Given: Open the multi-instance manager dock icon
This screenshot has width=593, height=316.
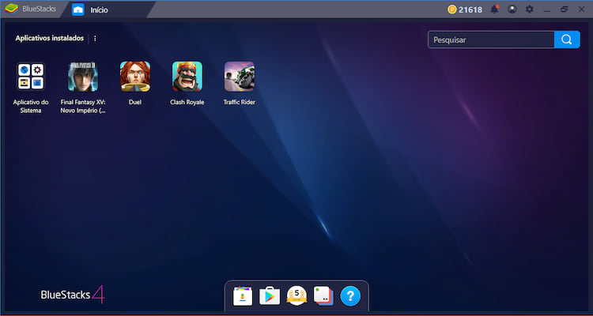Looking at the screenshot, I should [323, 296].
